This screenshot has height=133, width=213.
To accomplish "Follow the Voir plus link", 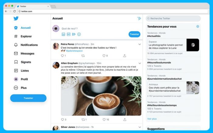I will tap(152, 119).
